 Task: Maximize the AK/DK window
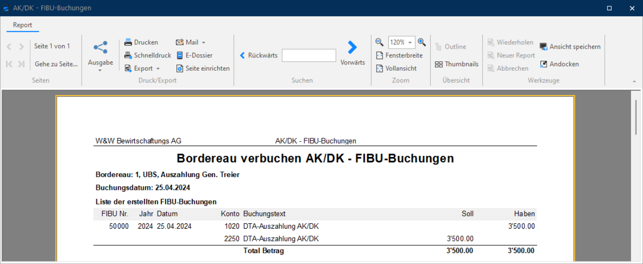tap(609, 8)
